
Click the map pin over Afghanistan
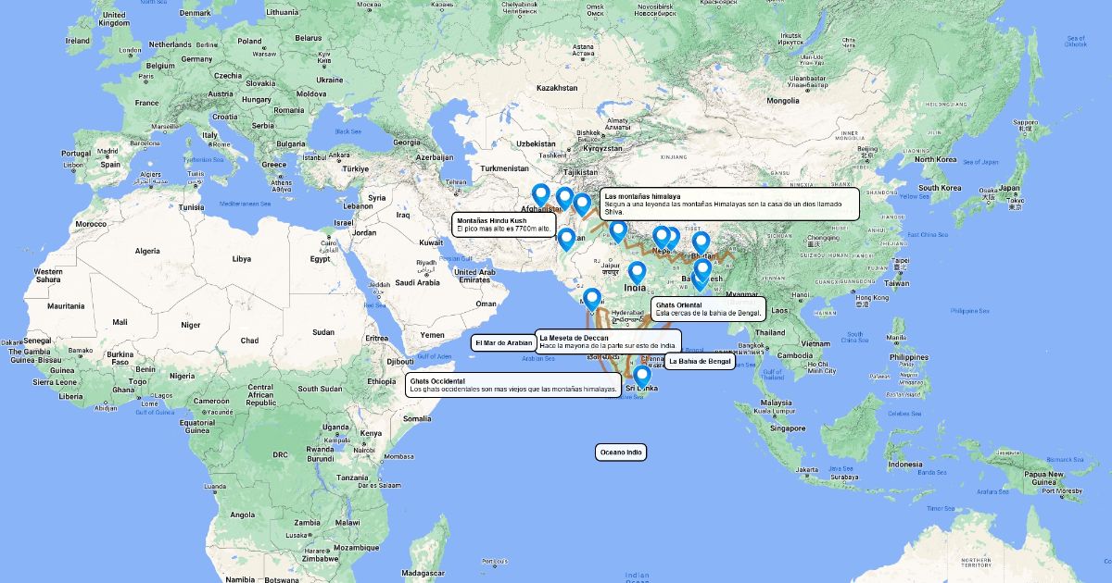click(x=541, y=195)
